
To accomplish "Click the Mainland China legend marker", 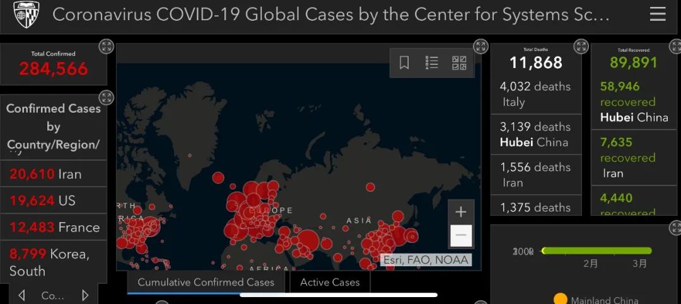I will [561, 300].
